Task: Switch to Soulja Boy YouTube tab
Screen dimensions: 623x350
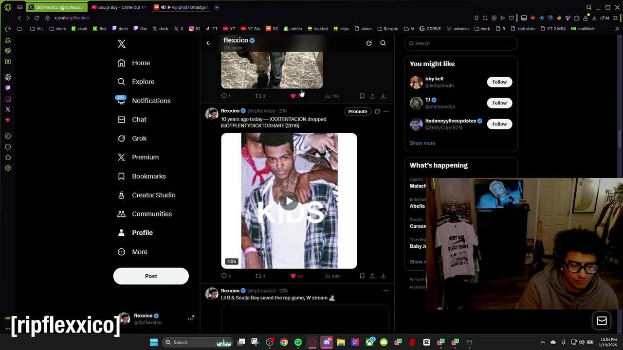Action: coord(119,7)
